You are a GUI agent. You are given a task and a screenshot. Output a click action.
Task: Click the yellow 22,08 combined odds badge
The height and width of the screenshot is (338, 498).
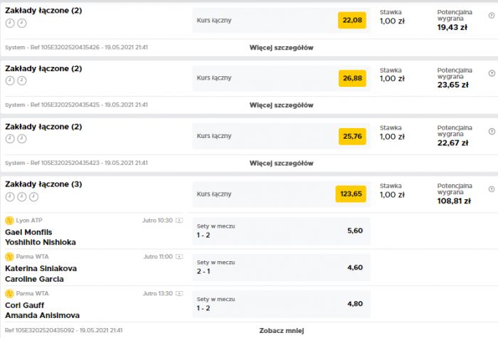pos(352,20)
